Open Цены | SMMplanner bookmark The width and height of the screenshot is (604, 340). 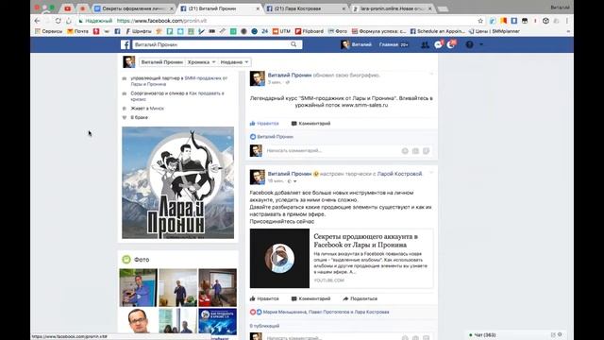tap(495, 31)
